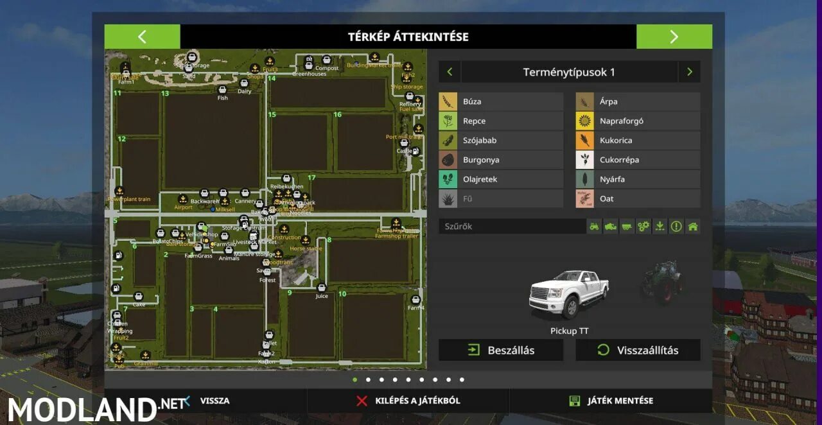Click the Térkép áttekintése page title
Image resolution: width=822 pixels, height=425 pixels.
coord(408,37)
